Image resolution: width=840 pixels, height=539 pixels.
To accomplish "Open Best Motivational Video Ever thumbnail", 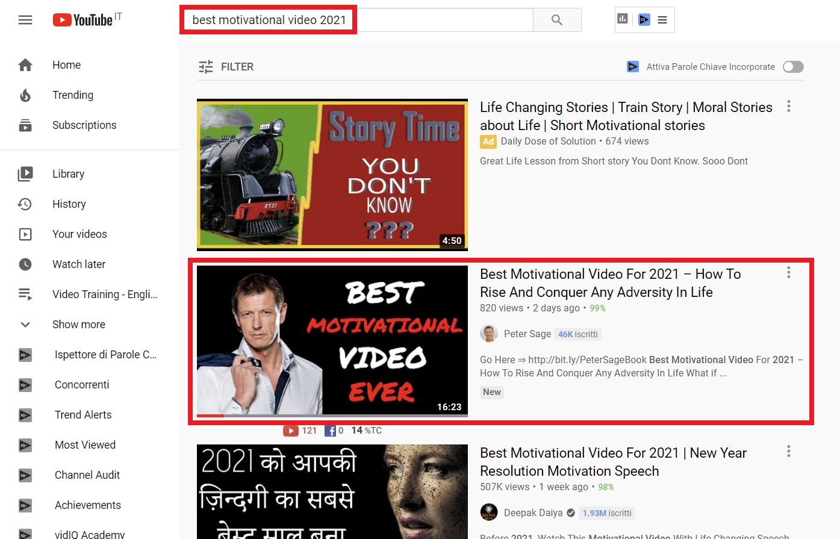I will (332, 340).
